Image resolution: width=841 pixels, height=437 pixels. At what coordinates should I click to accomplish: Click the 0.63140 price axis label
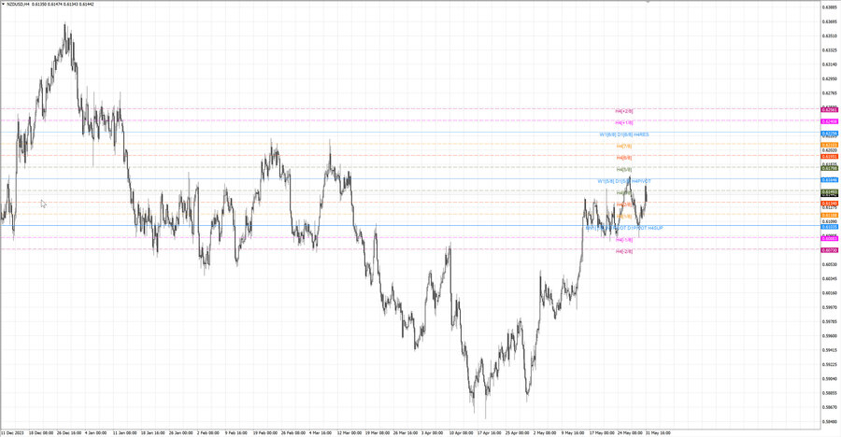(830, 64)
